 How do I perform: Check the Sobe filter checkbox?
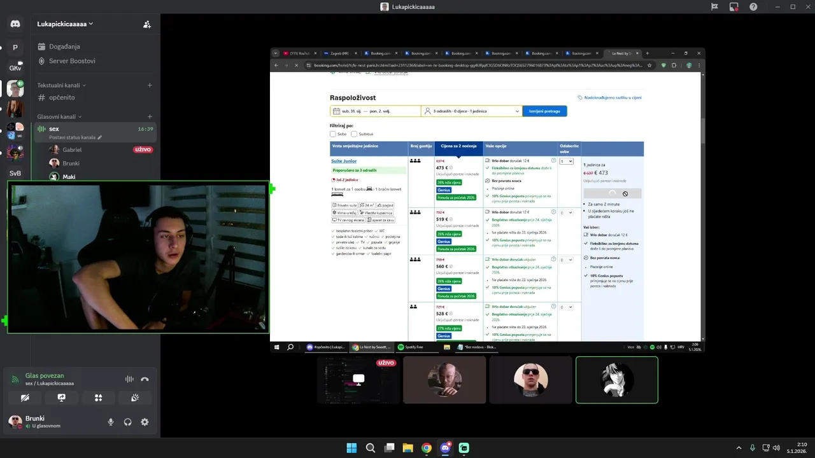[x=333, y=134]
